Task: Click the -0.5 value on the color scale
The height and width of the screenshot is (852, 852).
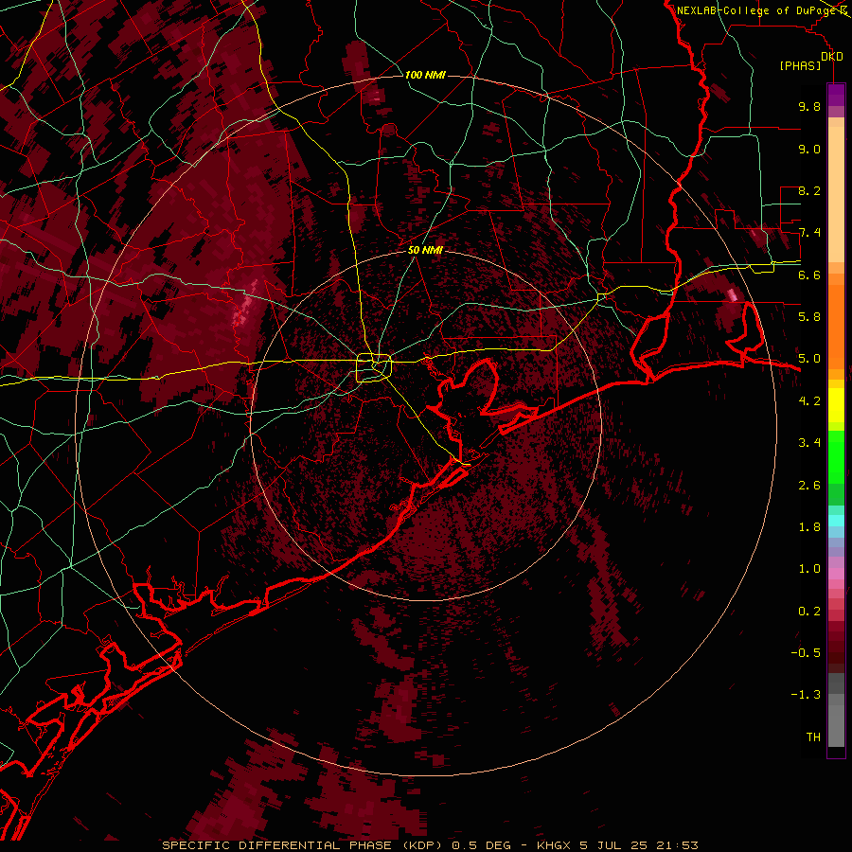Action: tap(806, 653)
